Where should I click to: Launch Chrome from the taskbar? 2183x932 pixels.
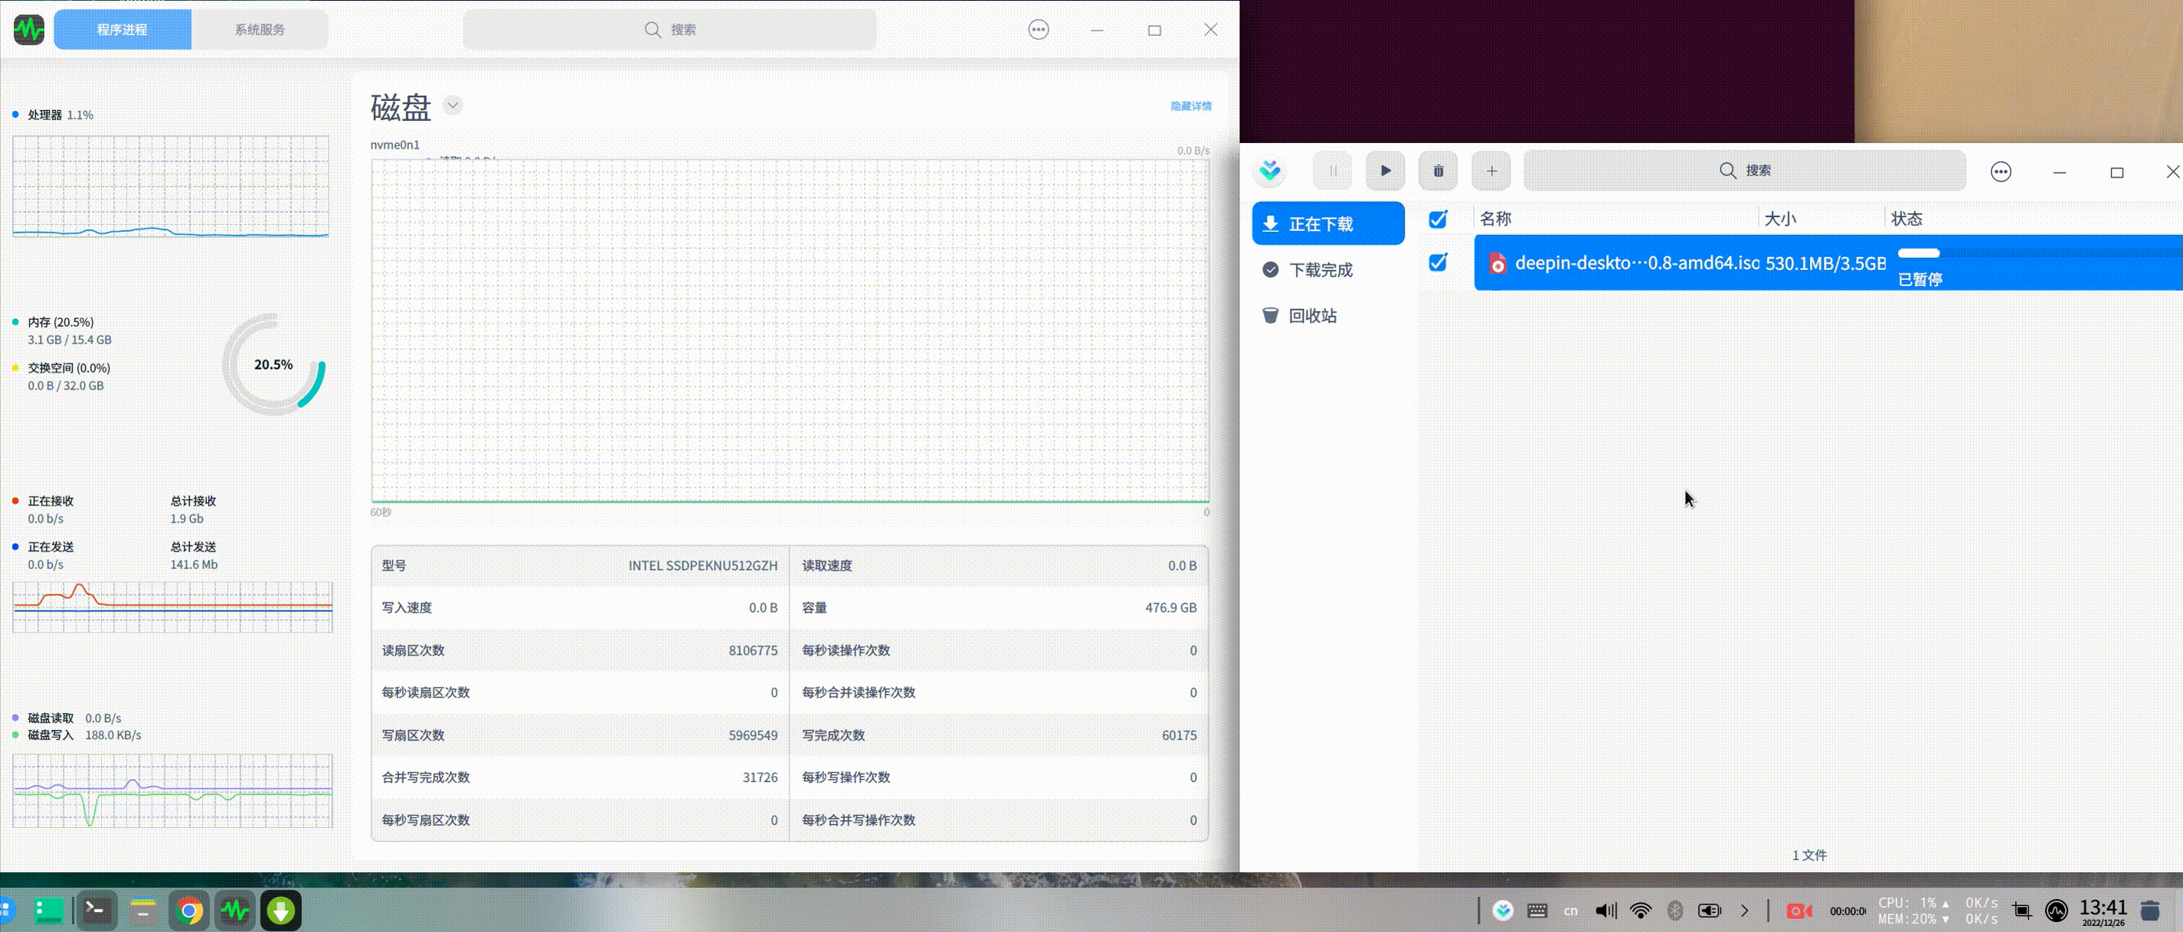190,911
